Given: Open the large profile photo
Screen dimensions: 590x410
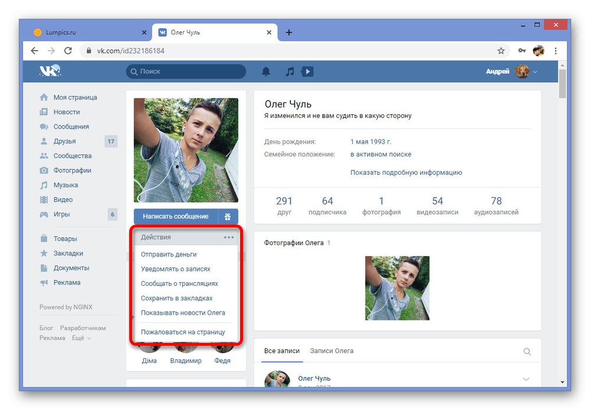Looking at the screenshot, I should [186, 150].
